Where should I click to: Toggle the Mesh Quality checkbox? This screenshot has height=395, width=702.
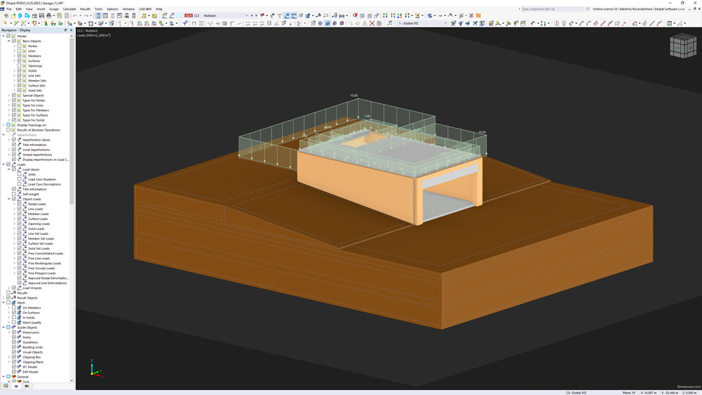[14, 323]
